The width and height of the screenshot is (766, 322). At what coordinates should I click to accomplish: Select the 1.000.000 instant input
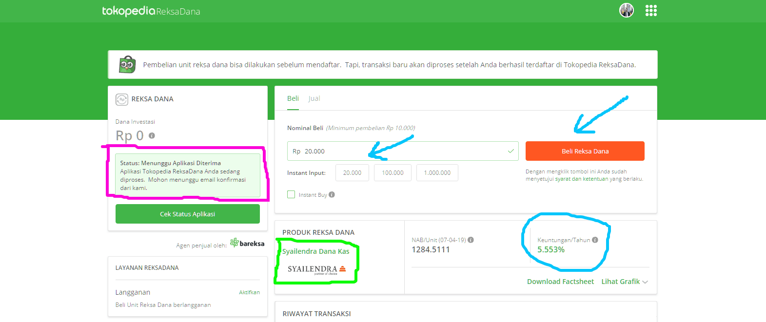437,173
